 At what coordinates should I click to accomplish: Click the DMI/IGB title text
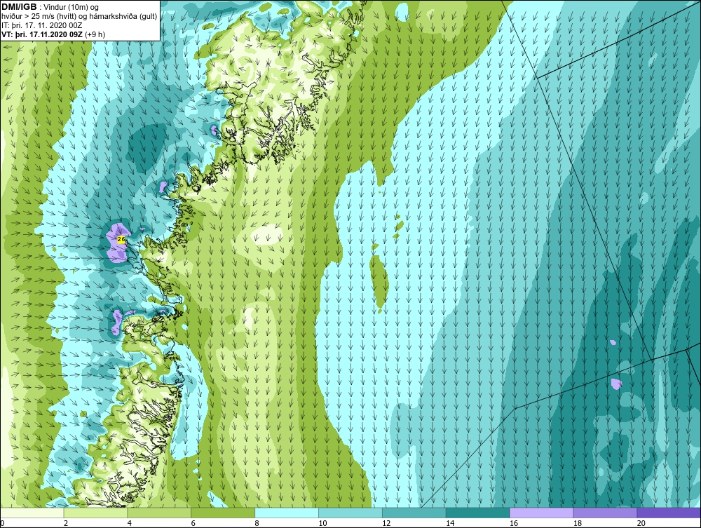19,7
